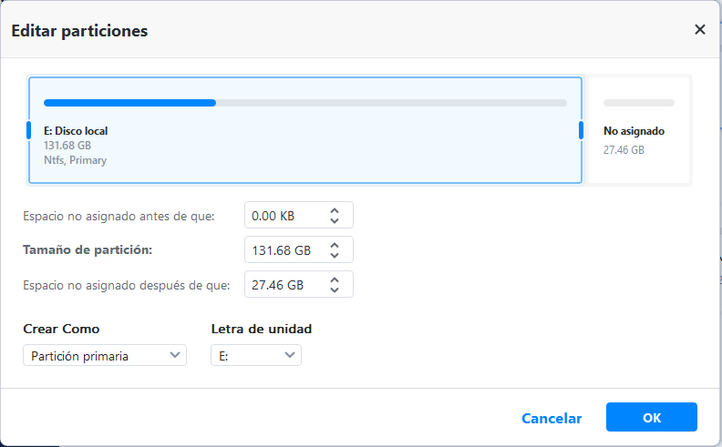Screen dimensions: 722x447
Task: Click the 131.68 GB partition size field
Action: click(x=284, y=250)
